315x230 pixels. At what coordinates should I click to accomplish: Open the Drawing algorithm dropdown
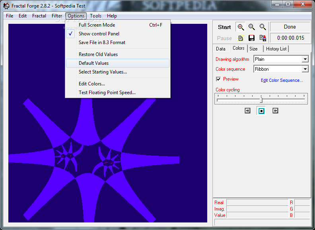[305, 59]
